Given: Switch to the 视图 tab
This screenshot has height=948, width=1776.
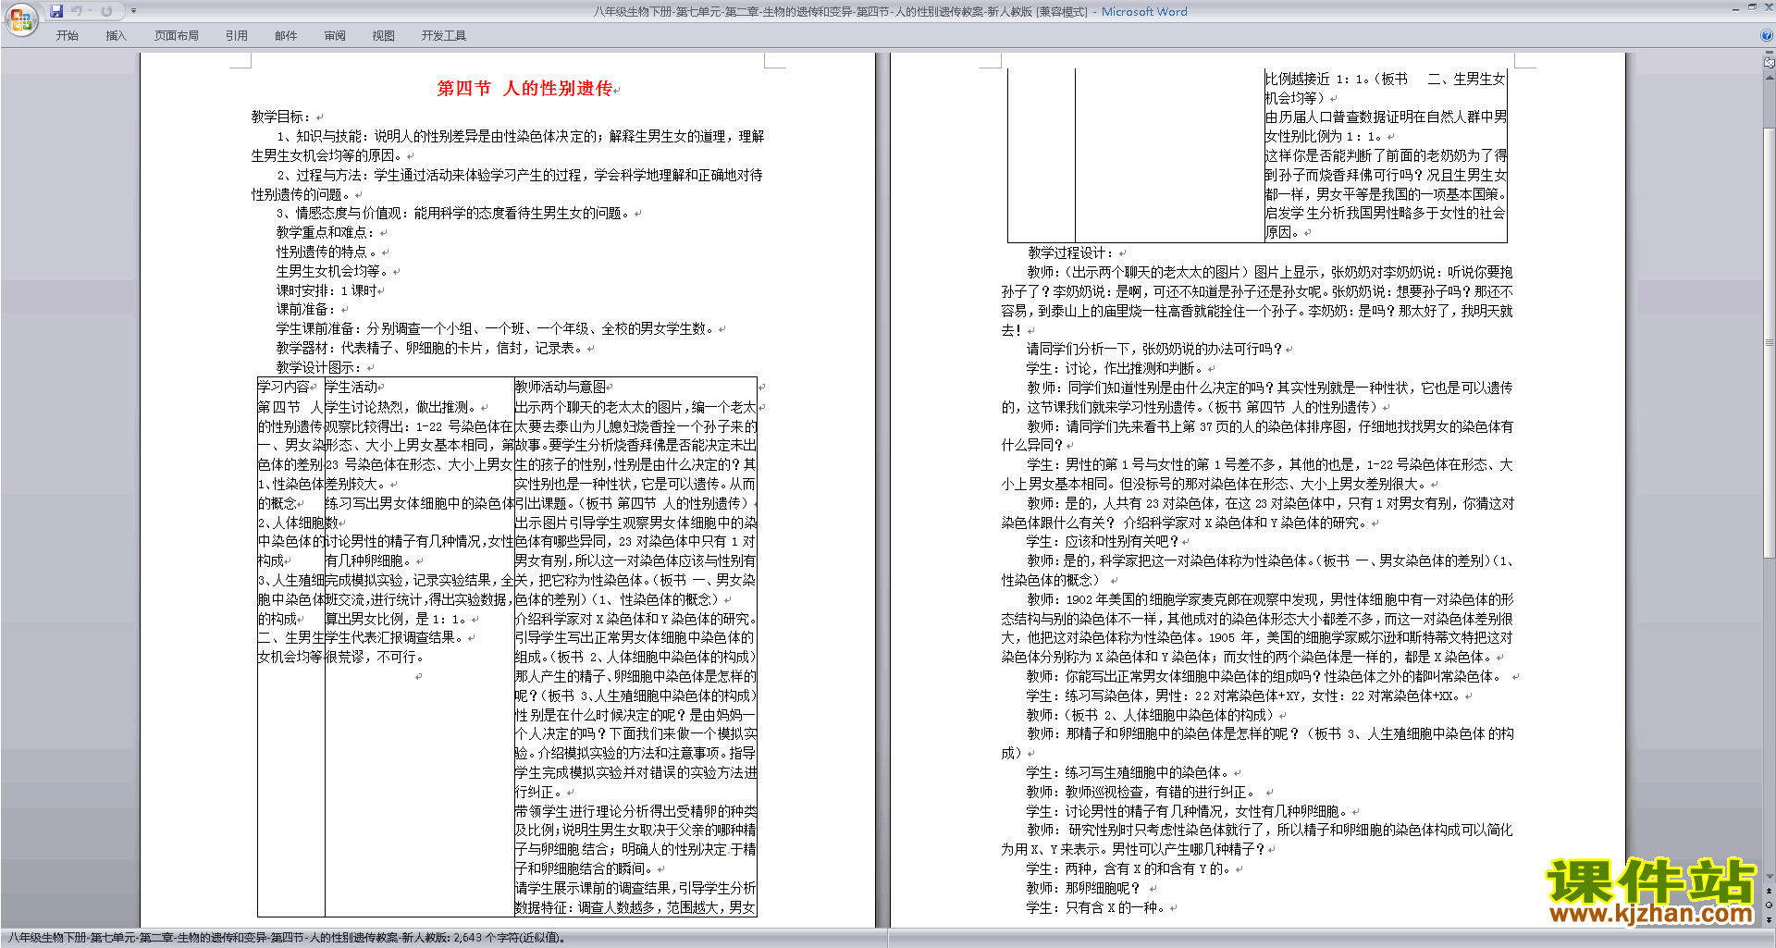Looking at the screenshot, I should 384,36.
